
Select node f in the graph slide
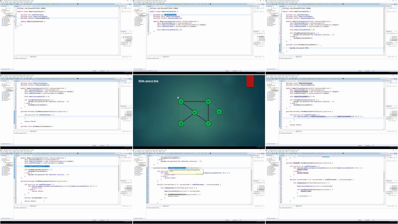click(x=208, y=124)
